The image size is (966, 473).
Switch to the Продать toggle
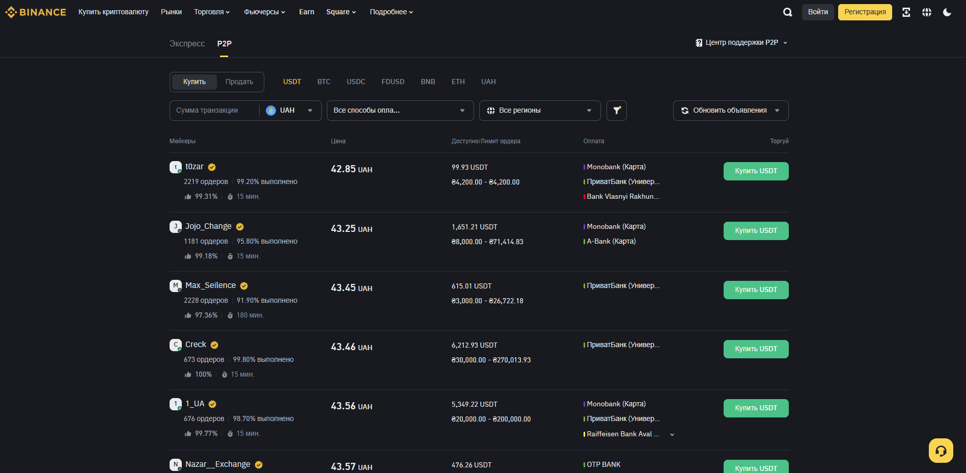[239, 82]
